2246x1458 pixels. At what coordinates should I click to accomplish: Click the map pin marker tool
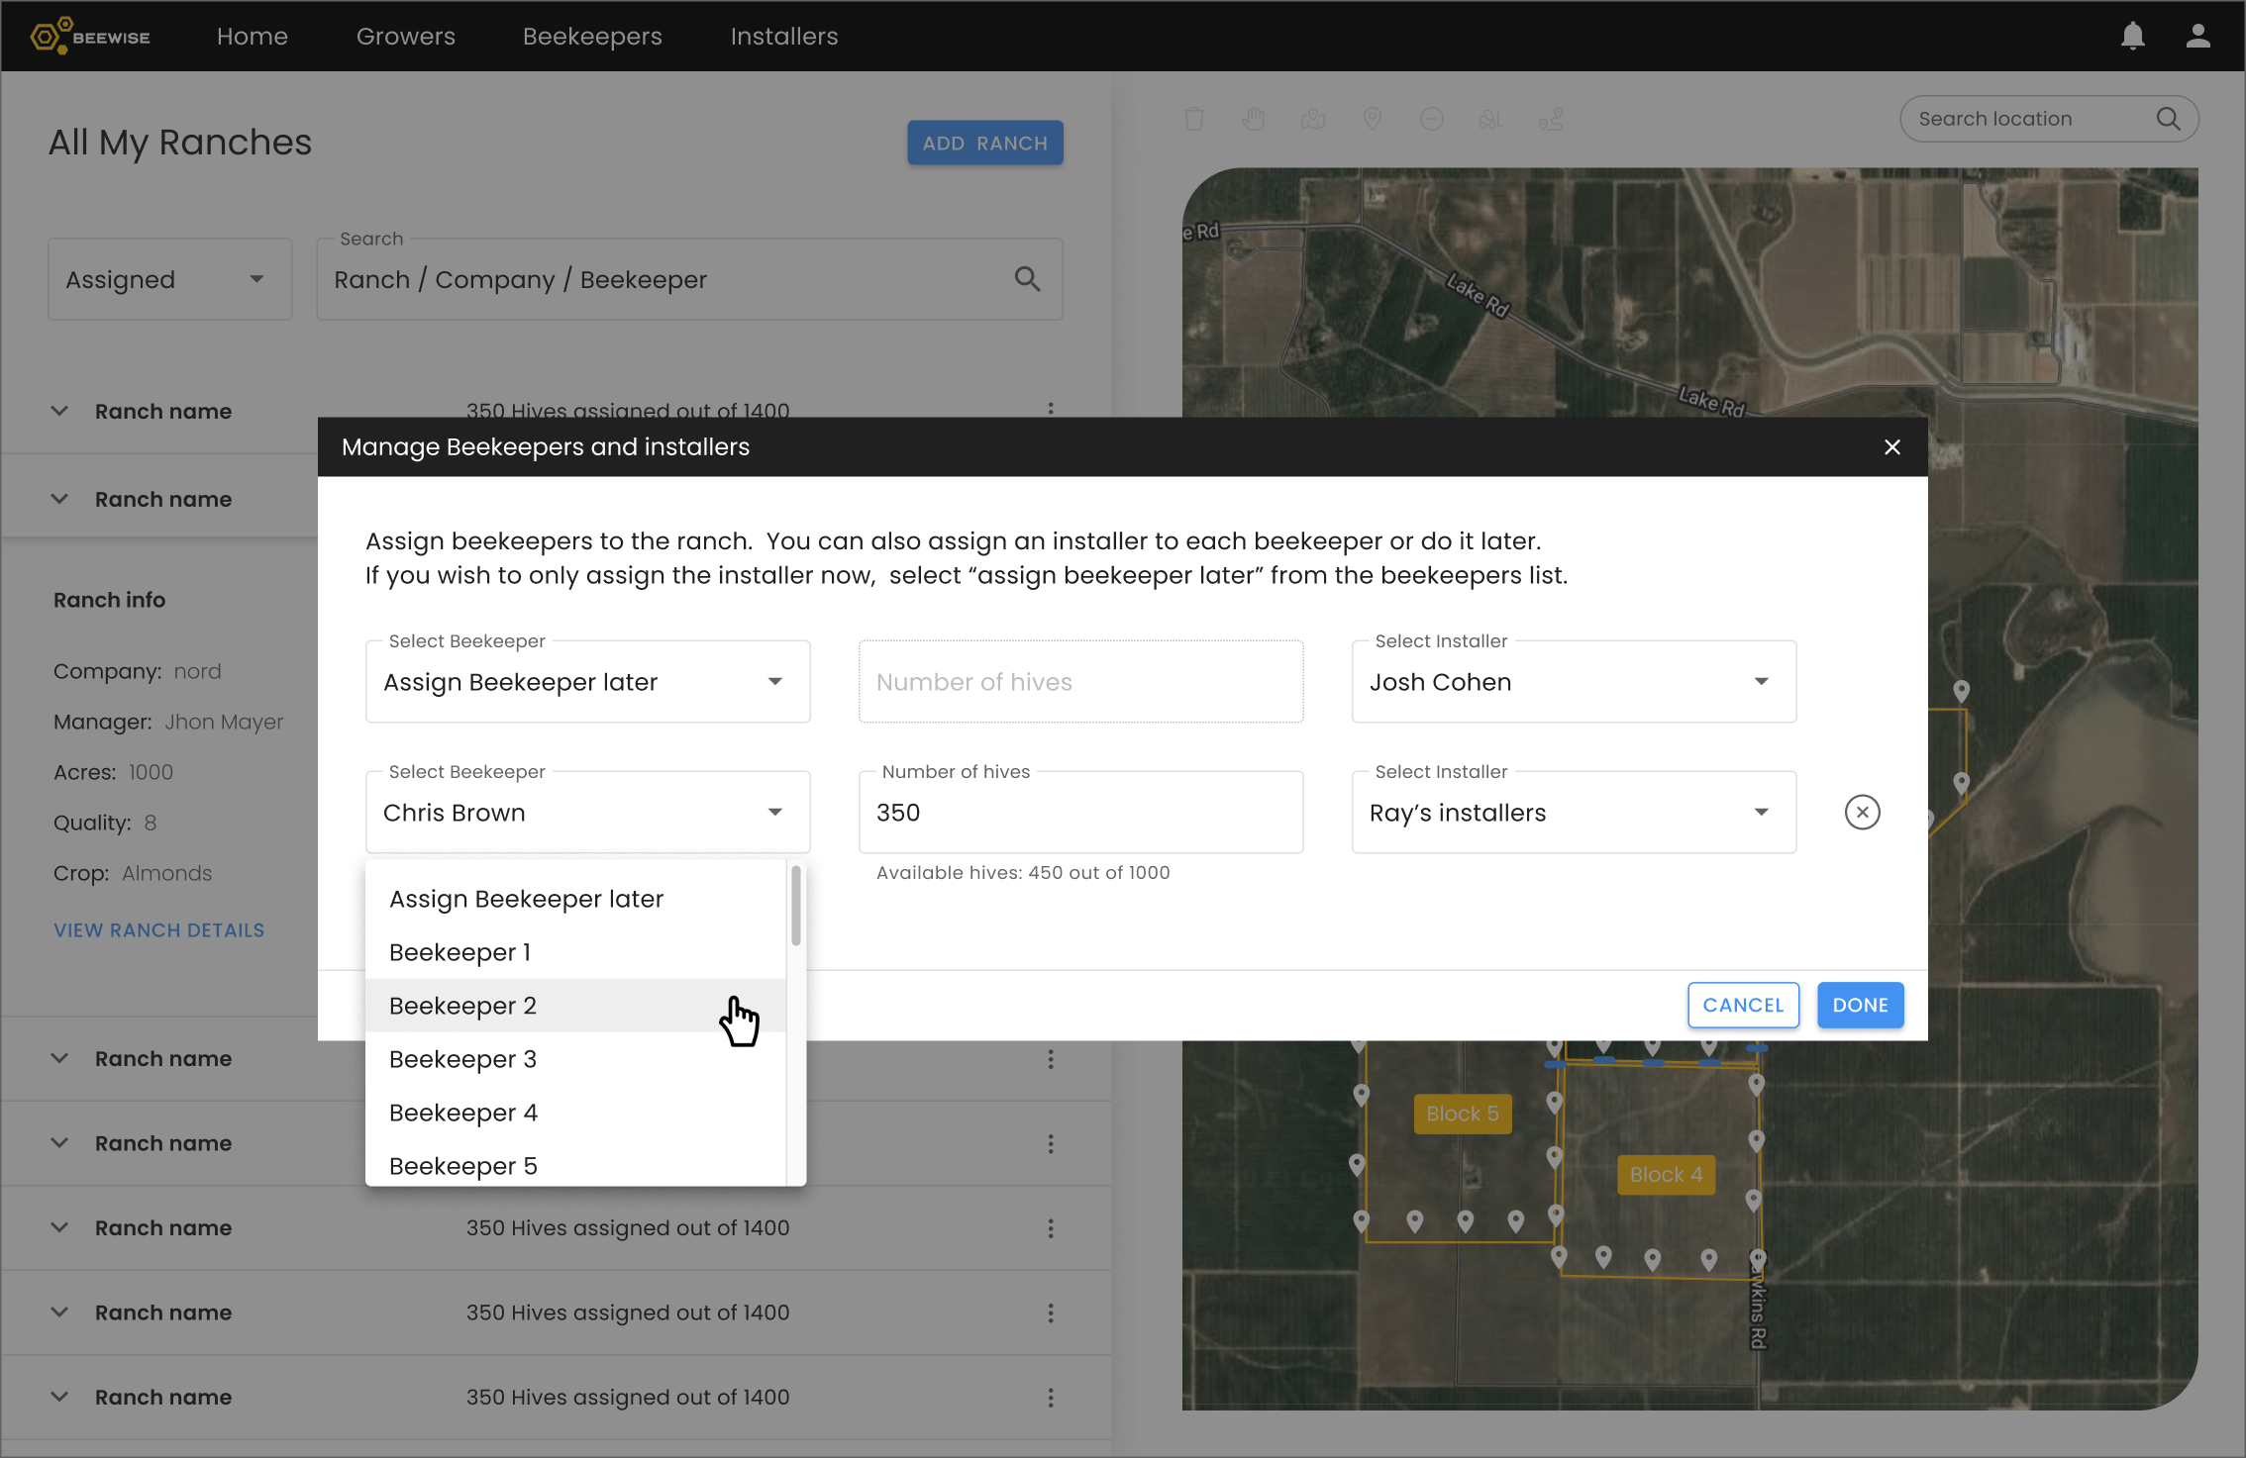(x=1373, y=120)
